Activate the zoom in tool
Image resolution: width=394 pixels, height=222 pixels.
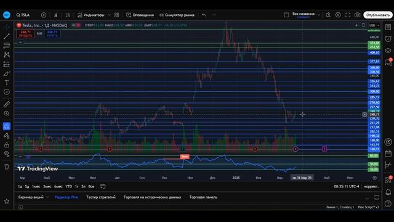(x=7, y=113)
